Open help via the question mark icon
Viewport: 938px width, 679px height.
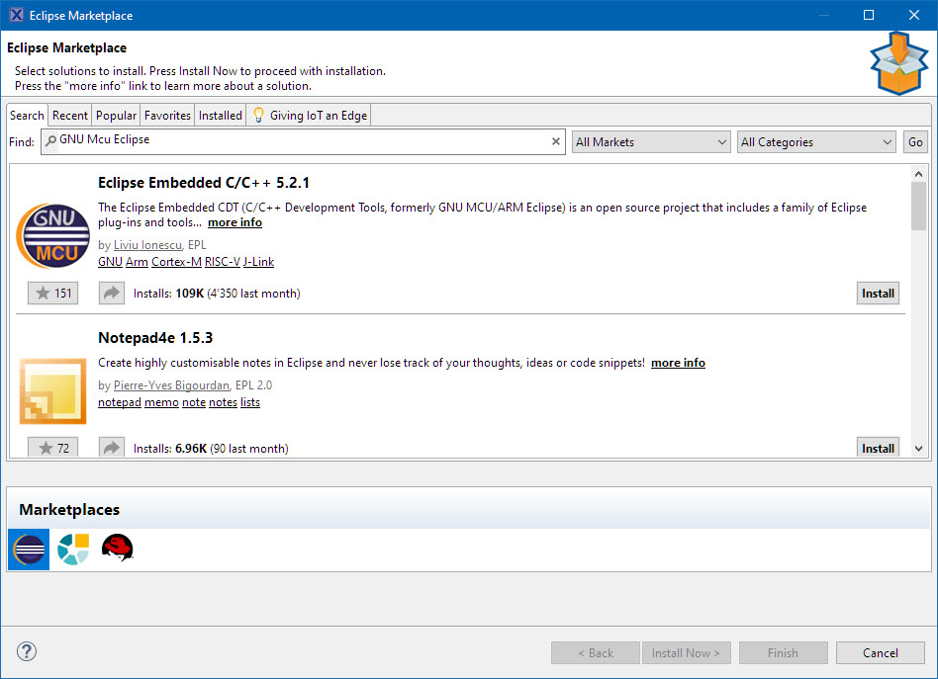tap(27, 651)
